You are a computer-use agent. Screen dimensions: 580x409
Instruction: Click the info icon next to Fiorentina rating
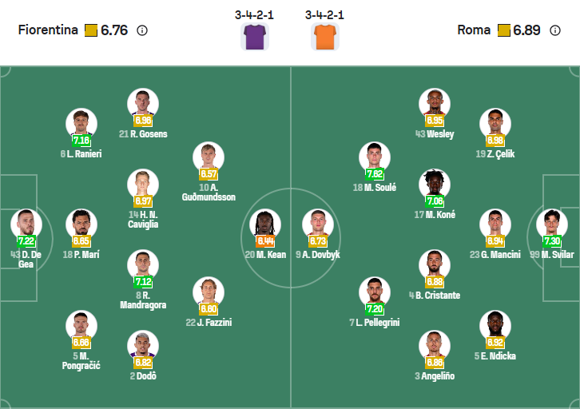click(x=142, y=30)
